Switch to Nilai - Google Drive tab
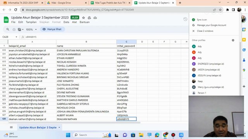 pyautogui.click(x=66, y=3)
